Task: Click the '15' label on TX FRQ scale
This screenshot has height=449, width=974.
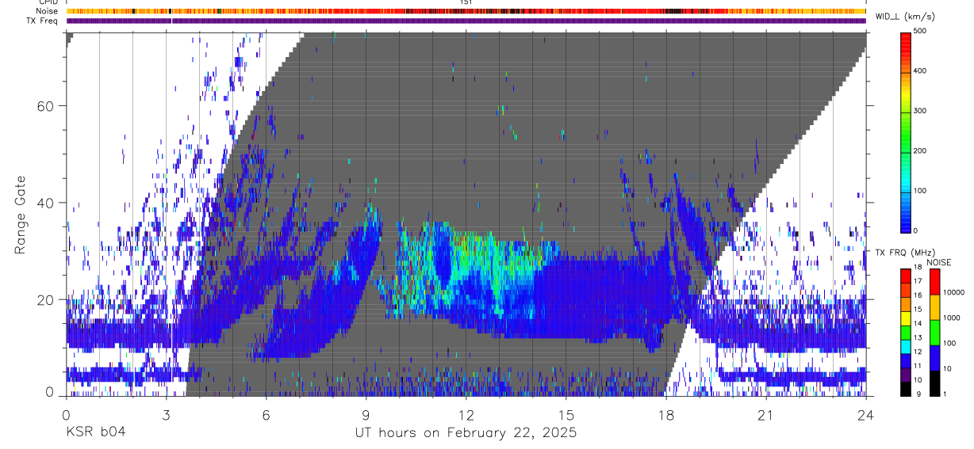Action: click(x=918, y=310)
